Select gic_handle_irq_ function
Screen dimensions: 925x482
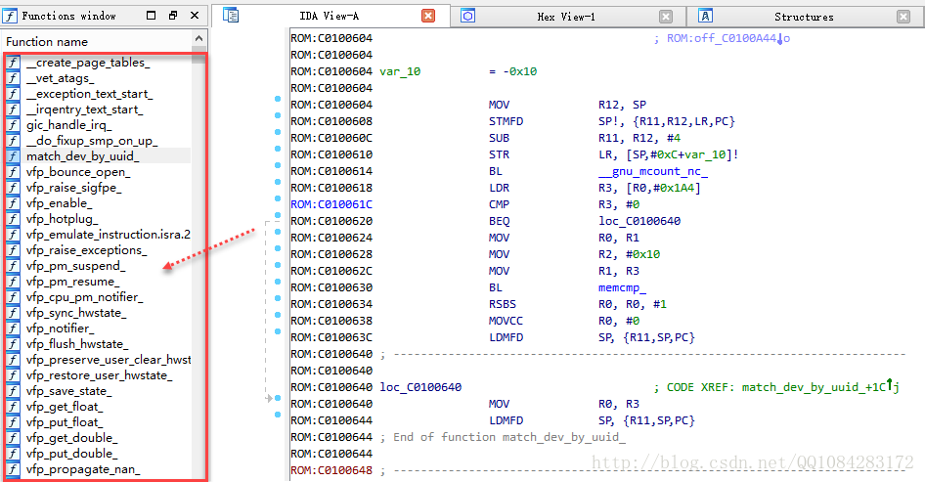click(x=69, y=125)
